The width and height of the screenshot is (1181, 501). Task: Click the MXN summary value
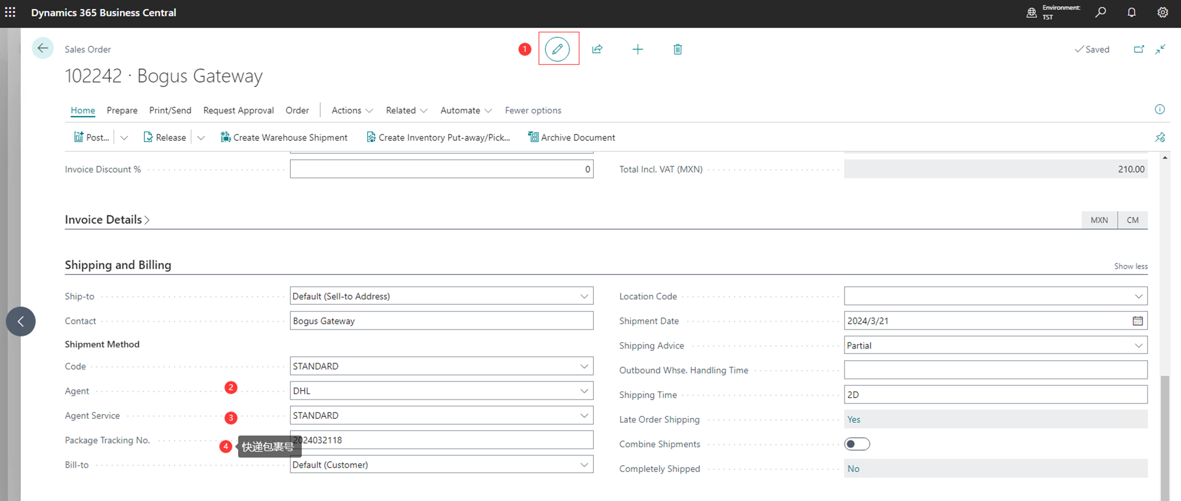pos(1099,220)
